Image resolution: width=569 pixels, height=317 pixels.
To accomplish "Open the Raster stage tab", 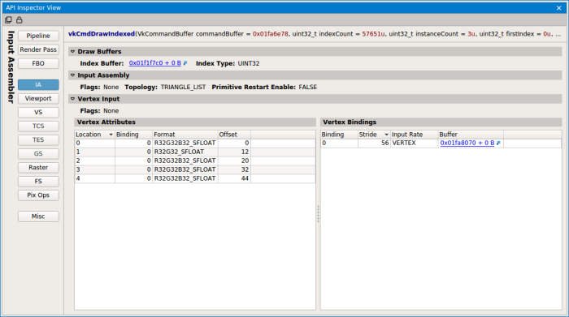I will point(38,168).
